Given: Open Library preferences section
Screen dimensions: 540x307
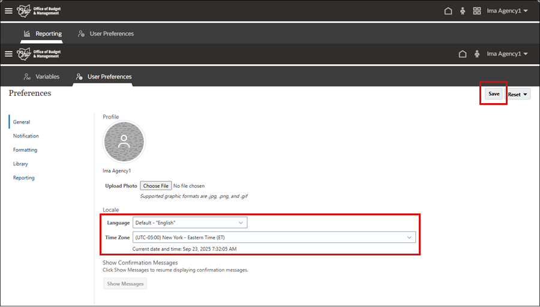Looking at the screenshot, I should 20,164.
